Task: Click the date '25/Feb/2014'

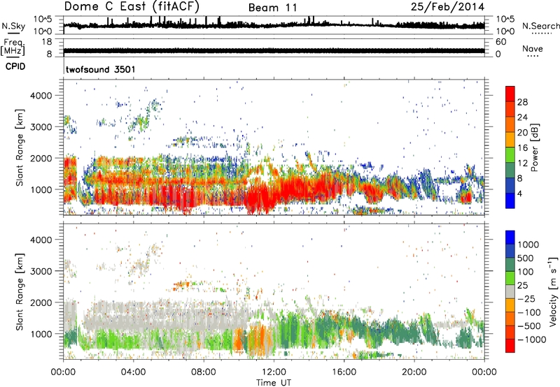Action: tap(447, 7)
